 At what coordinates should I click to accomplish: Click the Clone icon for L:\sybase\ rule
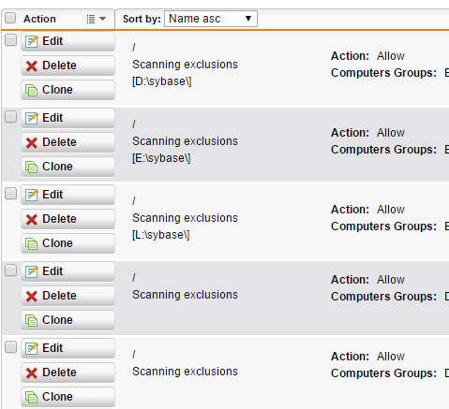[x=31, y=243]
